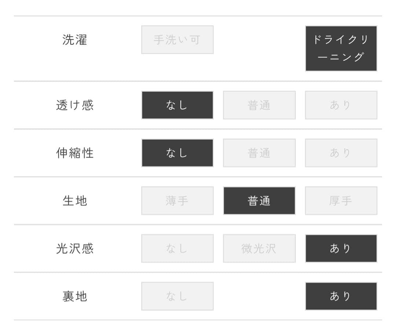The image size is (396, 322).
Task: Choose the 微光沢 option
Action: (x=259, y=248)
